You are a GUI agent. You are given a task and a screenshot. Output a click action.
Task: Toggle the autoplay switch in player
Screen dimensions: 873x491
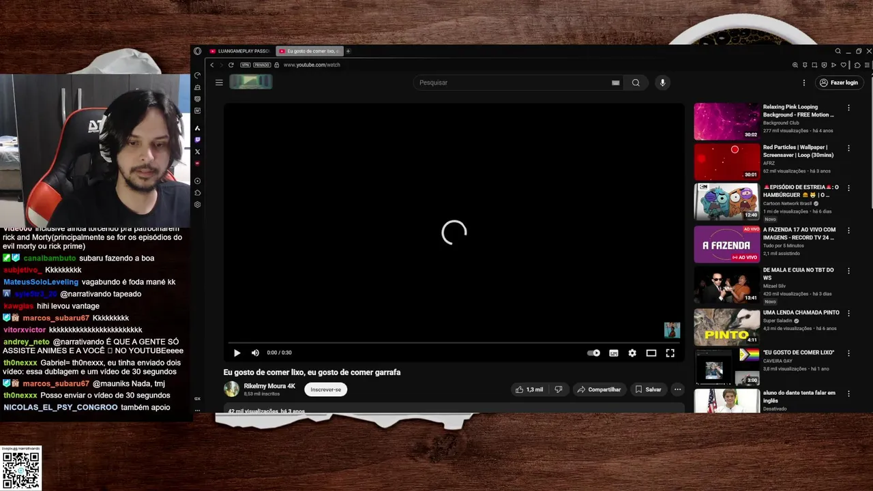pyautogui.click(x=594, y=353)
